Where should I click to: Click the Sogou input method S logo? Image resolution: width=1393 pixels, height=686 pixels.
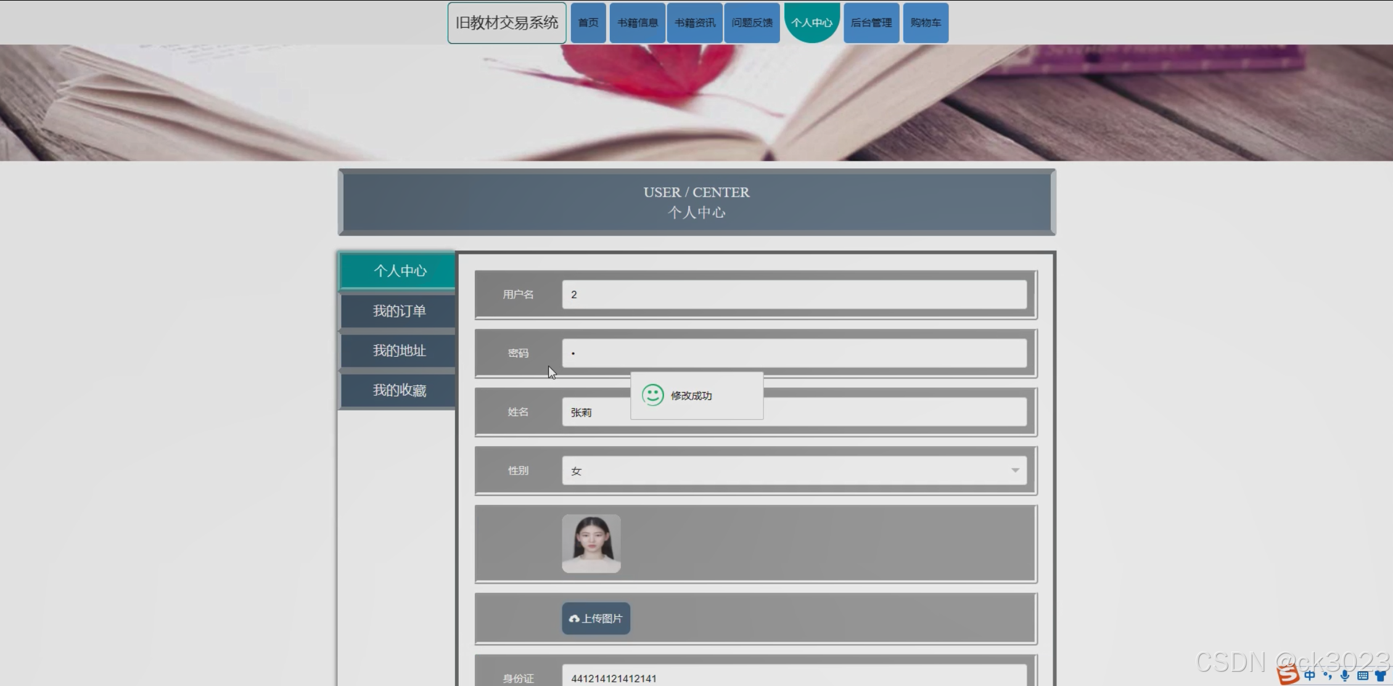(x=1288, y=675)
